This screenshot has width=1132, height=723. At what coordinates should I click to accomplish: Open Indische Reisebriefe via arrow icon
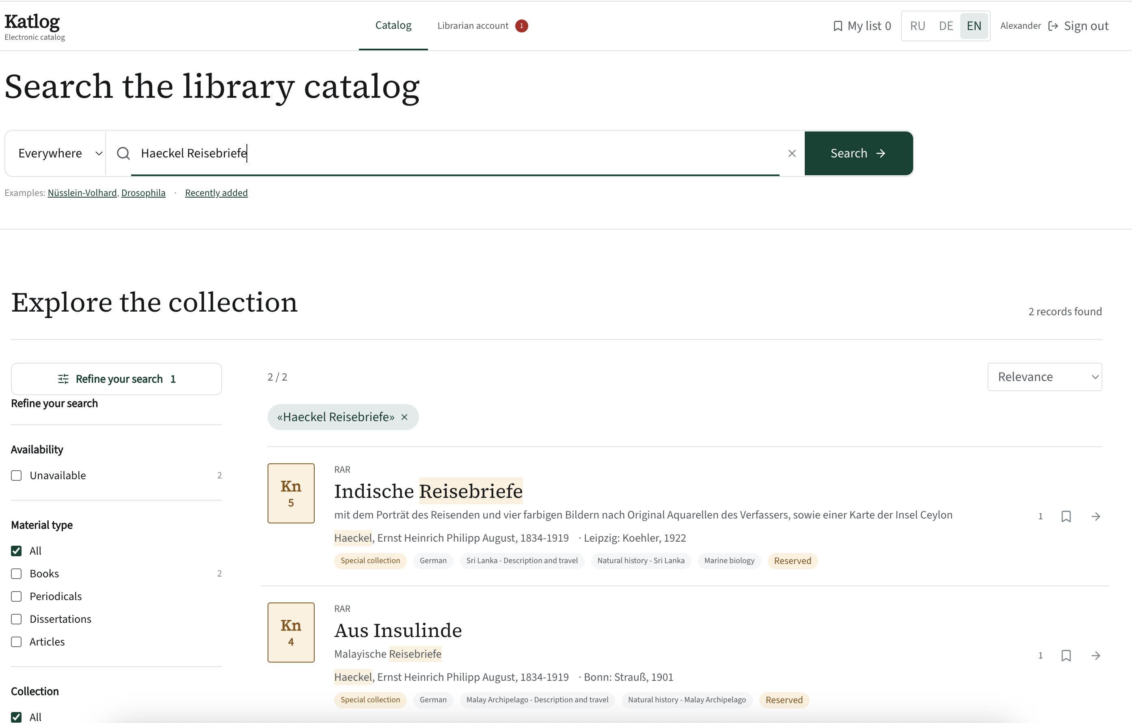click(x=1095, y=516)
